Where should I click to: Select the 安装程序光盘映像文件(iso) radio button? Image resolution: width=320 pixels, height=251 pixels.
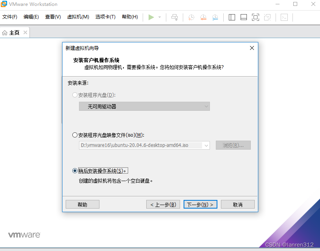click(x=75, y=135)
